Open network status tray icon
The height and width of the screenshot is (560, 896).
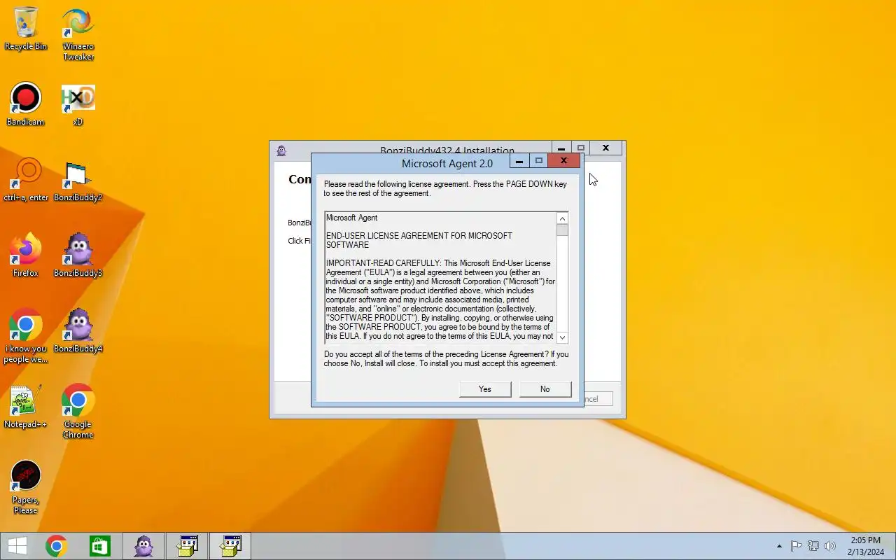coord(813,546)
